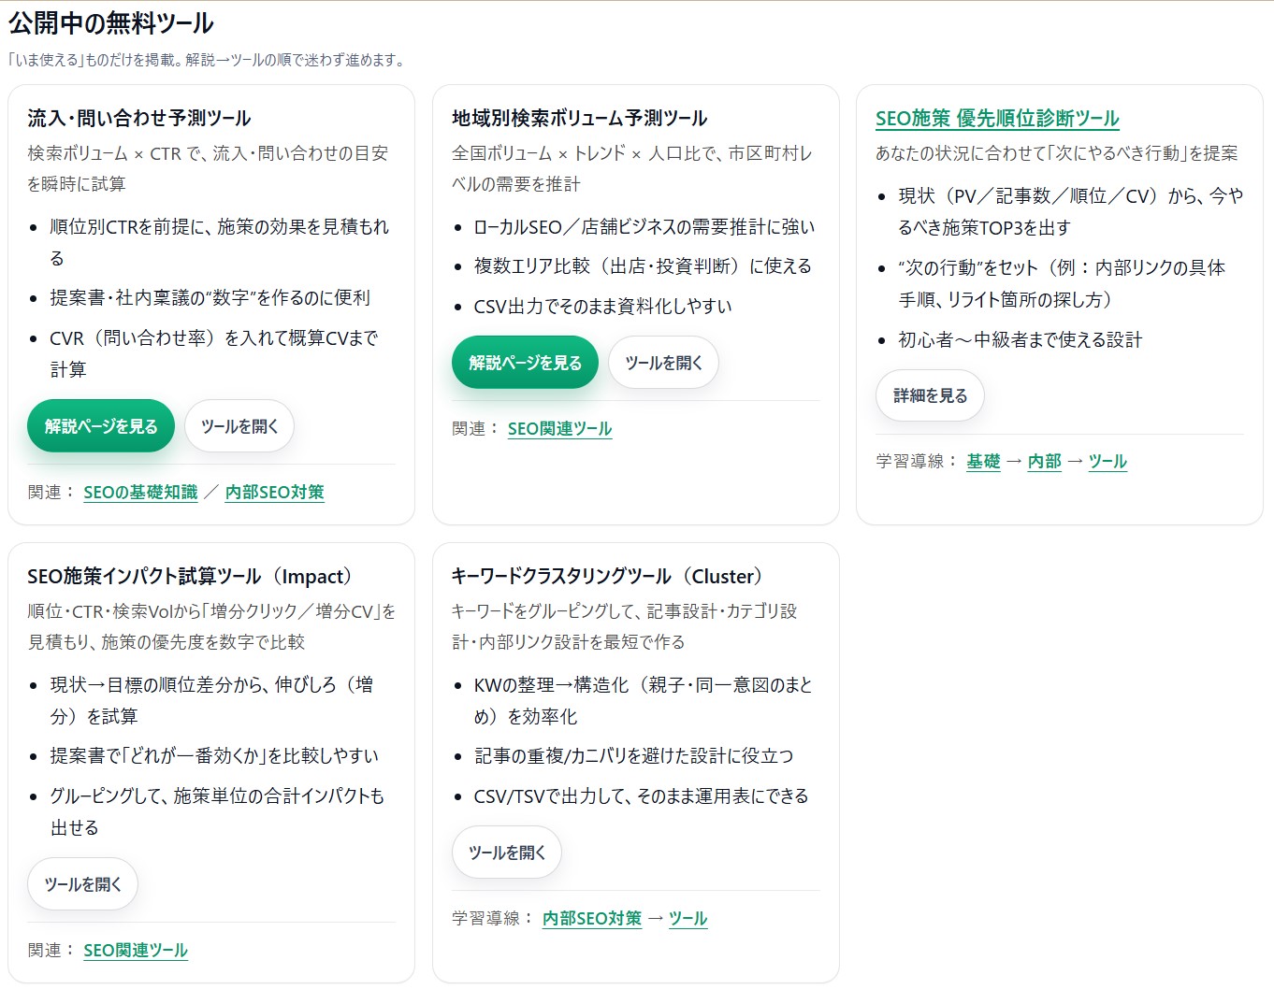Click SEO関連ツール link in the Impact card
This screenshot has height=989, width=1274.
coord(136,951)
